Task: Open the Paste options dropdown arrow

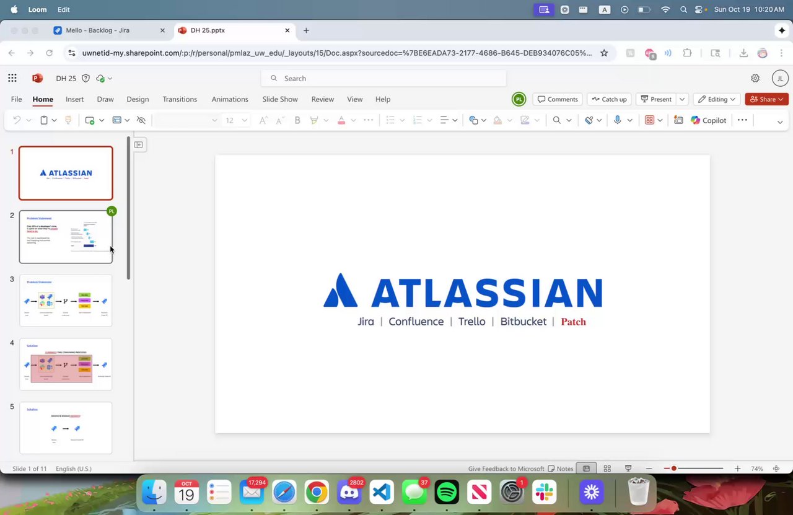Action: pyautogui.click(x=55, y=120)
